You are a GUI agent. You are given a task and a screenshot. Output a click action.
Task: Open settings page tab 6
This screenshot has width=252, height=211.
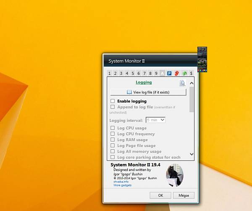139,73
